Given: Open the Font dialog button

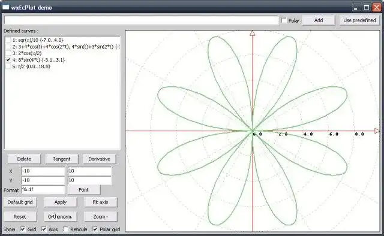Looking at the screenshot, I should pos(83,190).
